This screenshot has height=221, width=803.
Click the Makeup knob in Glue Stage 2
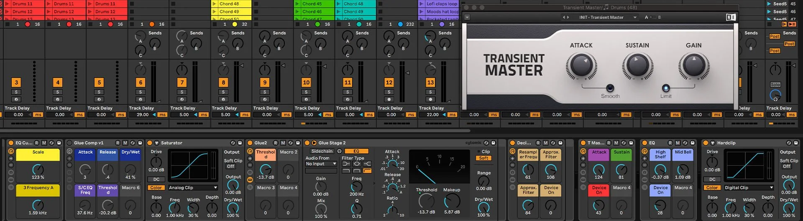click(x=452, y=201)
